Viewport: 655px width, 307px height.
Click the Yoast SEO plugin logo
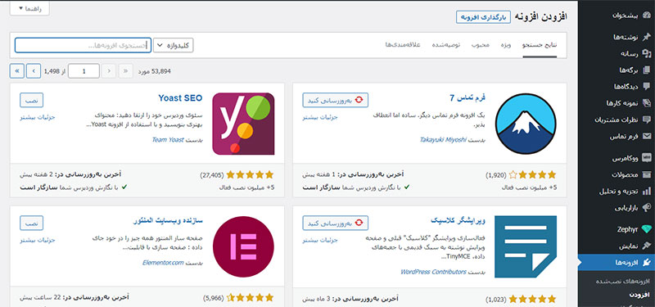243,124
